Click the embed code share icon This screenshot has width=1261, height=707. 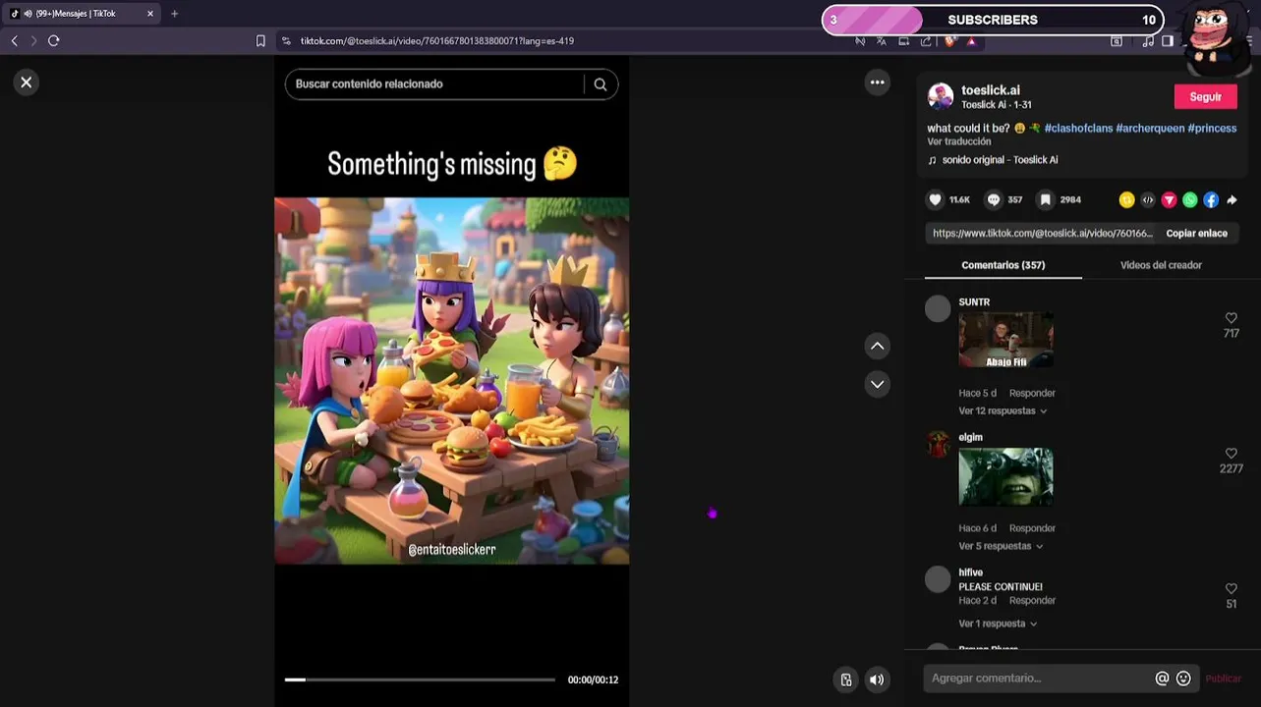pos(1148,199)
